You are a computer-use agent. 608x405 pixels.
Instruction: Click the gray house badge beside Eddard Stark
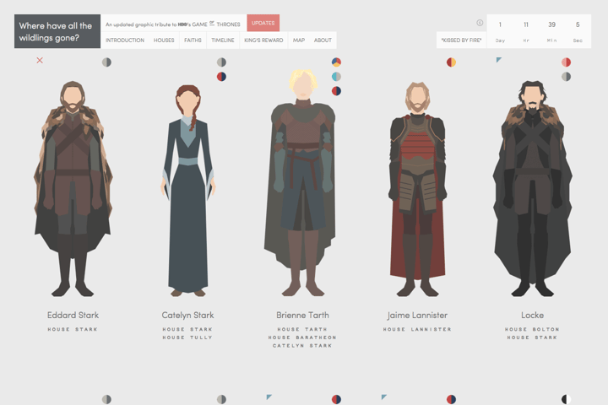click(106, 62)
